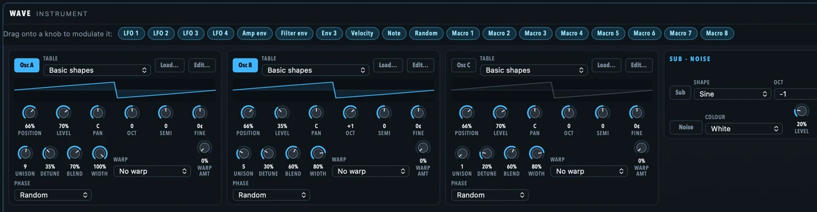This screenshot has width=817, height=212.
Task: Click the Osc B Level knob
Action: click(282, 113)
